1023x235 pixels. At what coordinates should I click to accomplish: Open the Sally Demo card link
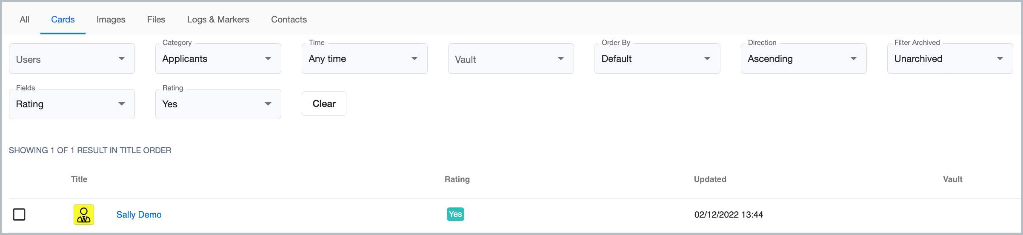[139, 215]
